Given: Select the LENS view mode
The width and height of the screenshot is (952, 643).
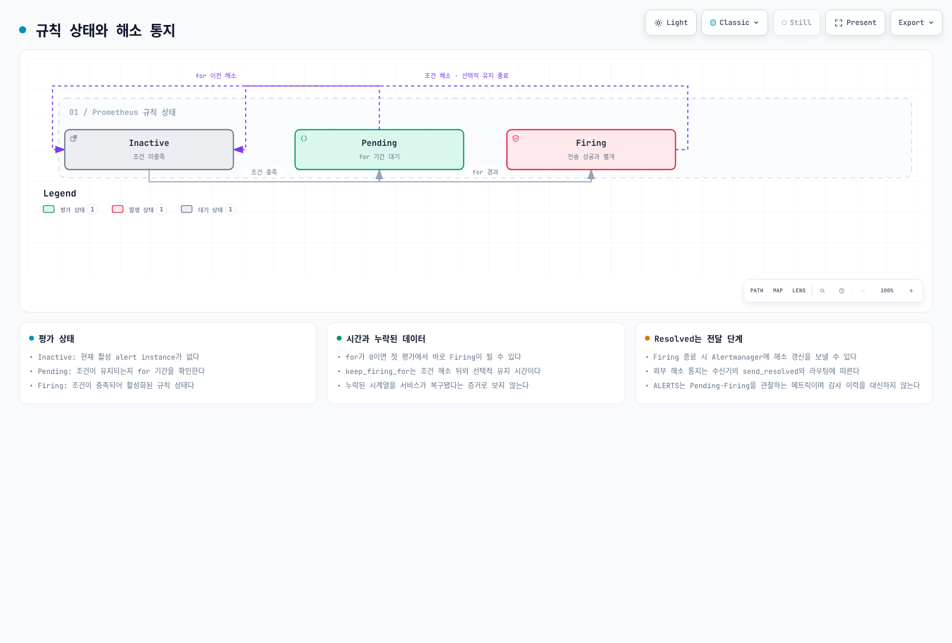Looking at the screenshot, I should tap(799, 291).
